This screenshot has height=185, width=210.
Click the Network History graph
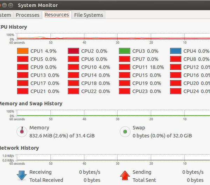(x=113, y=157)
